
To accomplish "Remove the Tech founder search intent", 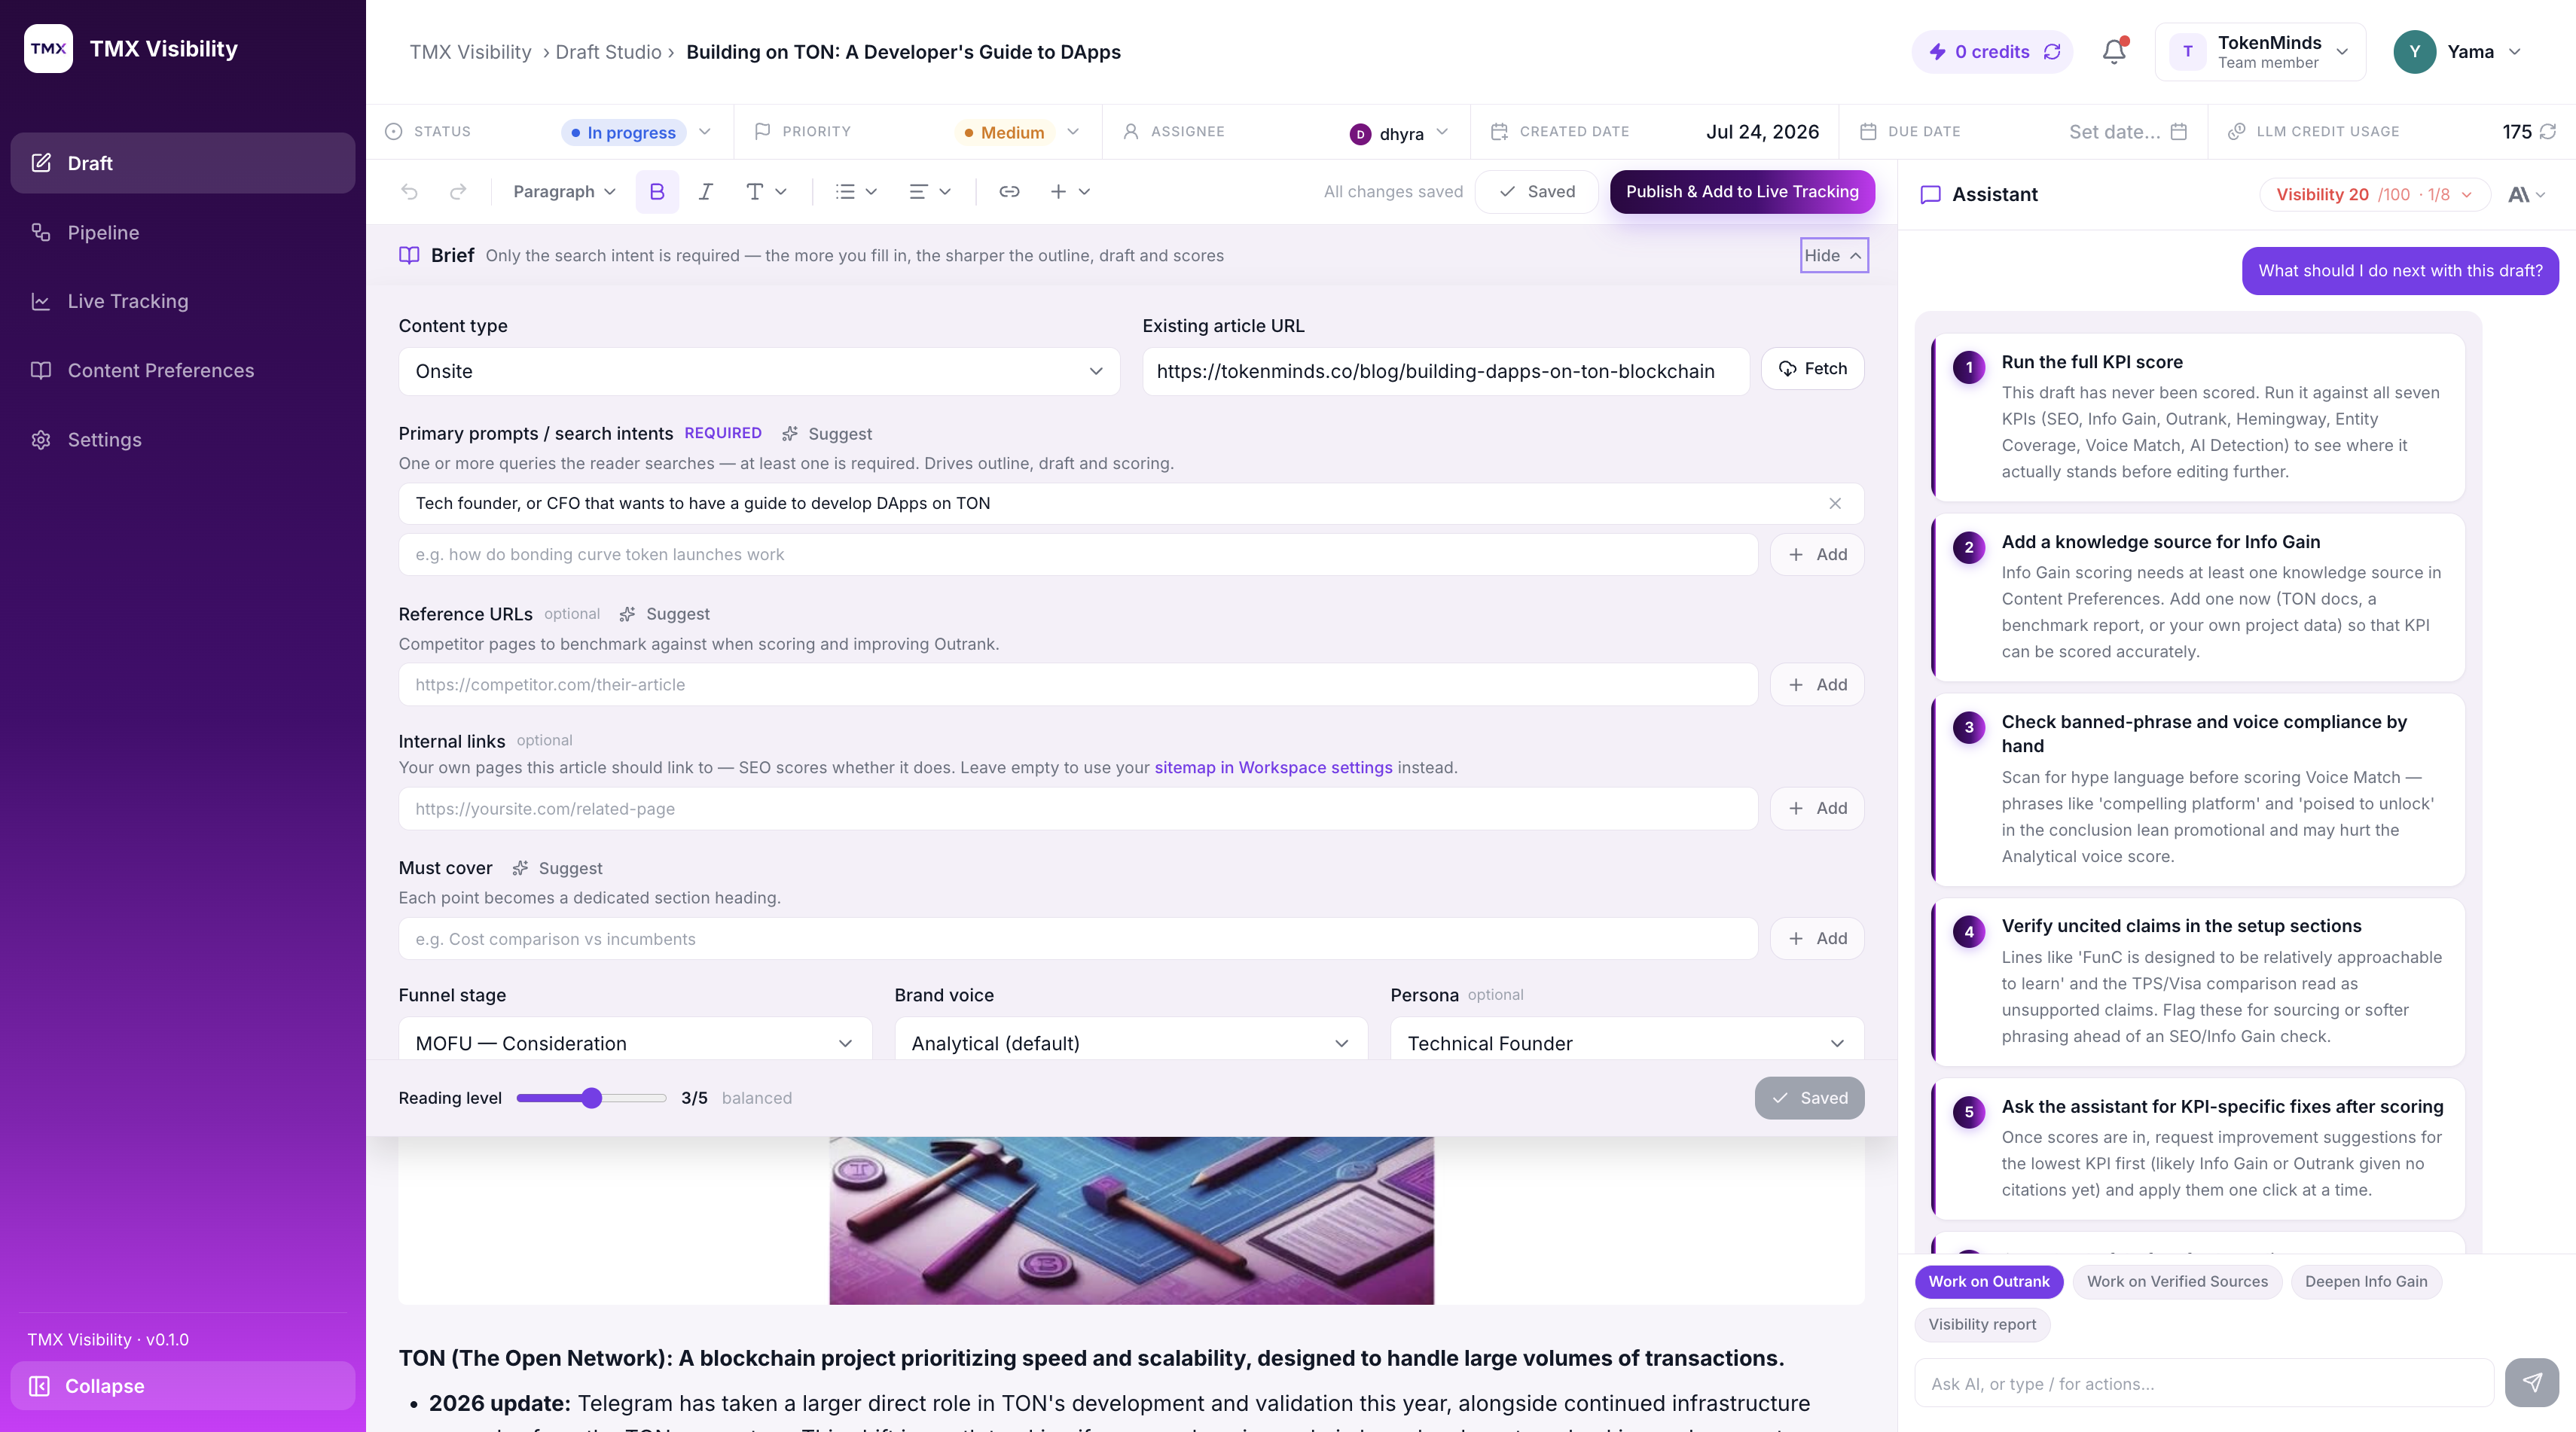I will pyautogui.click(x=1835, y=504).
